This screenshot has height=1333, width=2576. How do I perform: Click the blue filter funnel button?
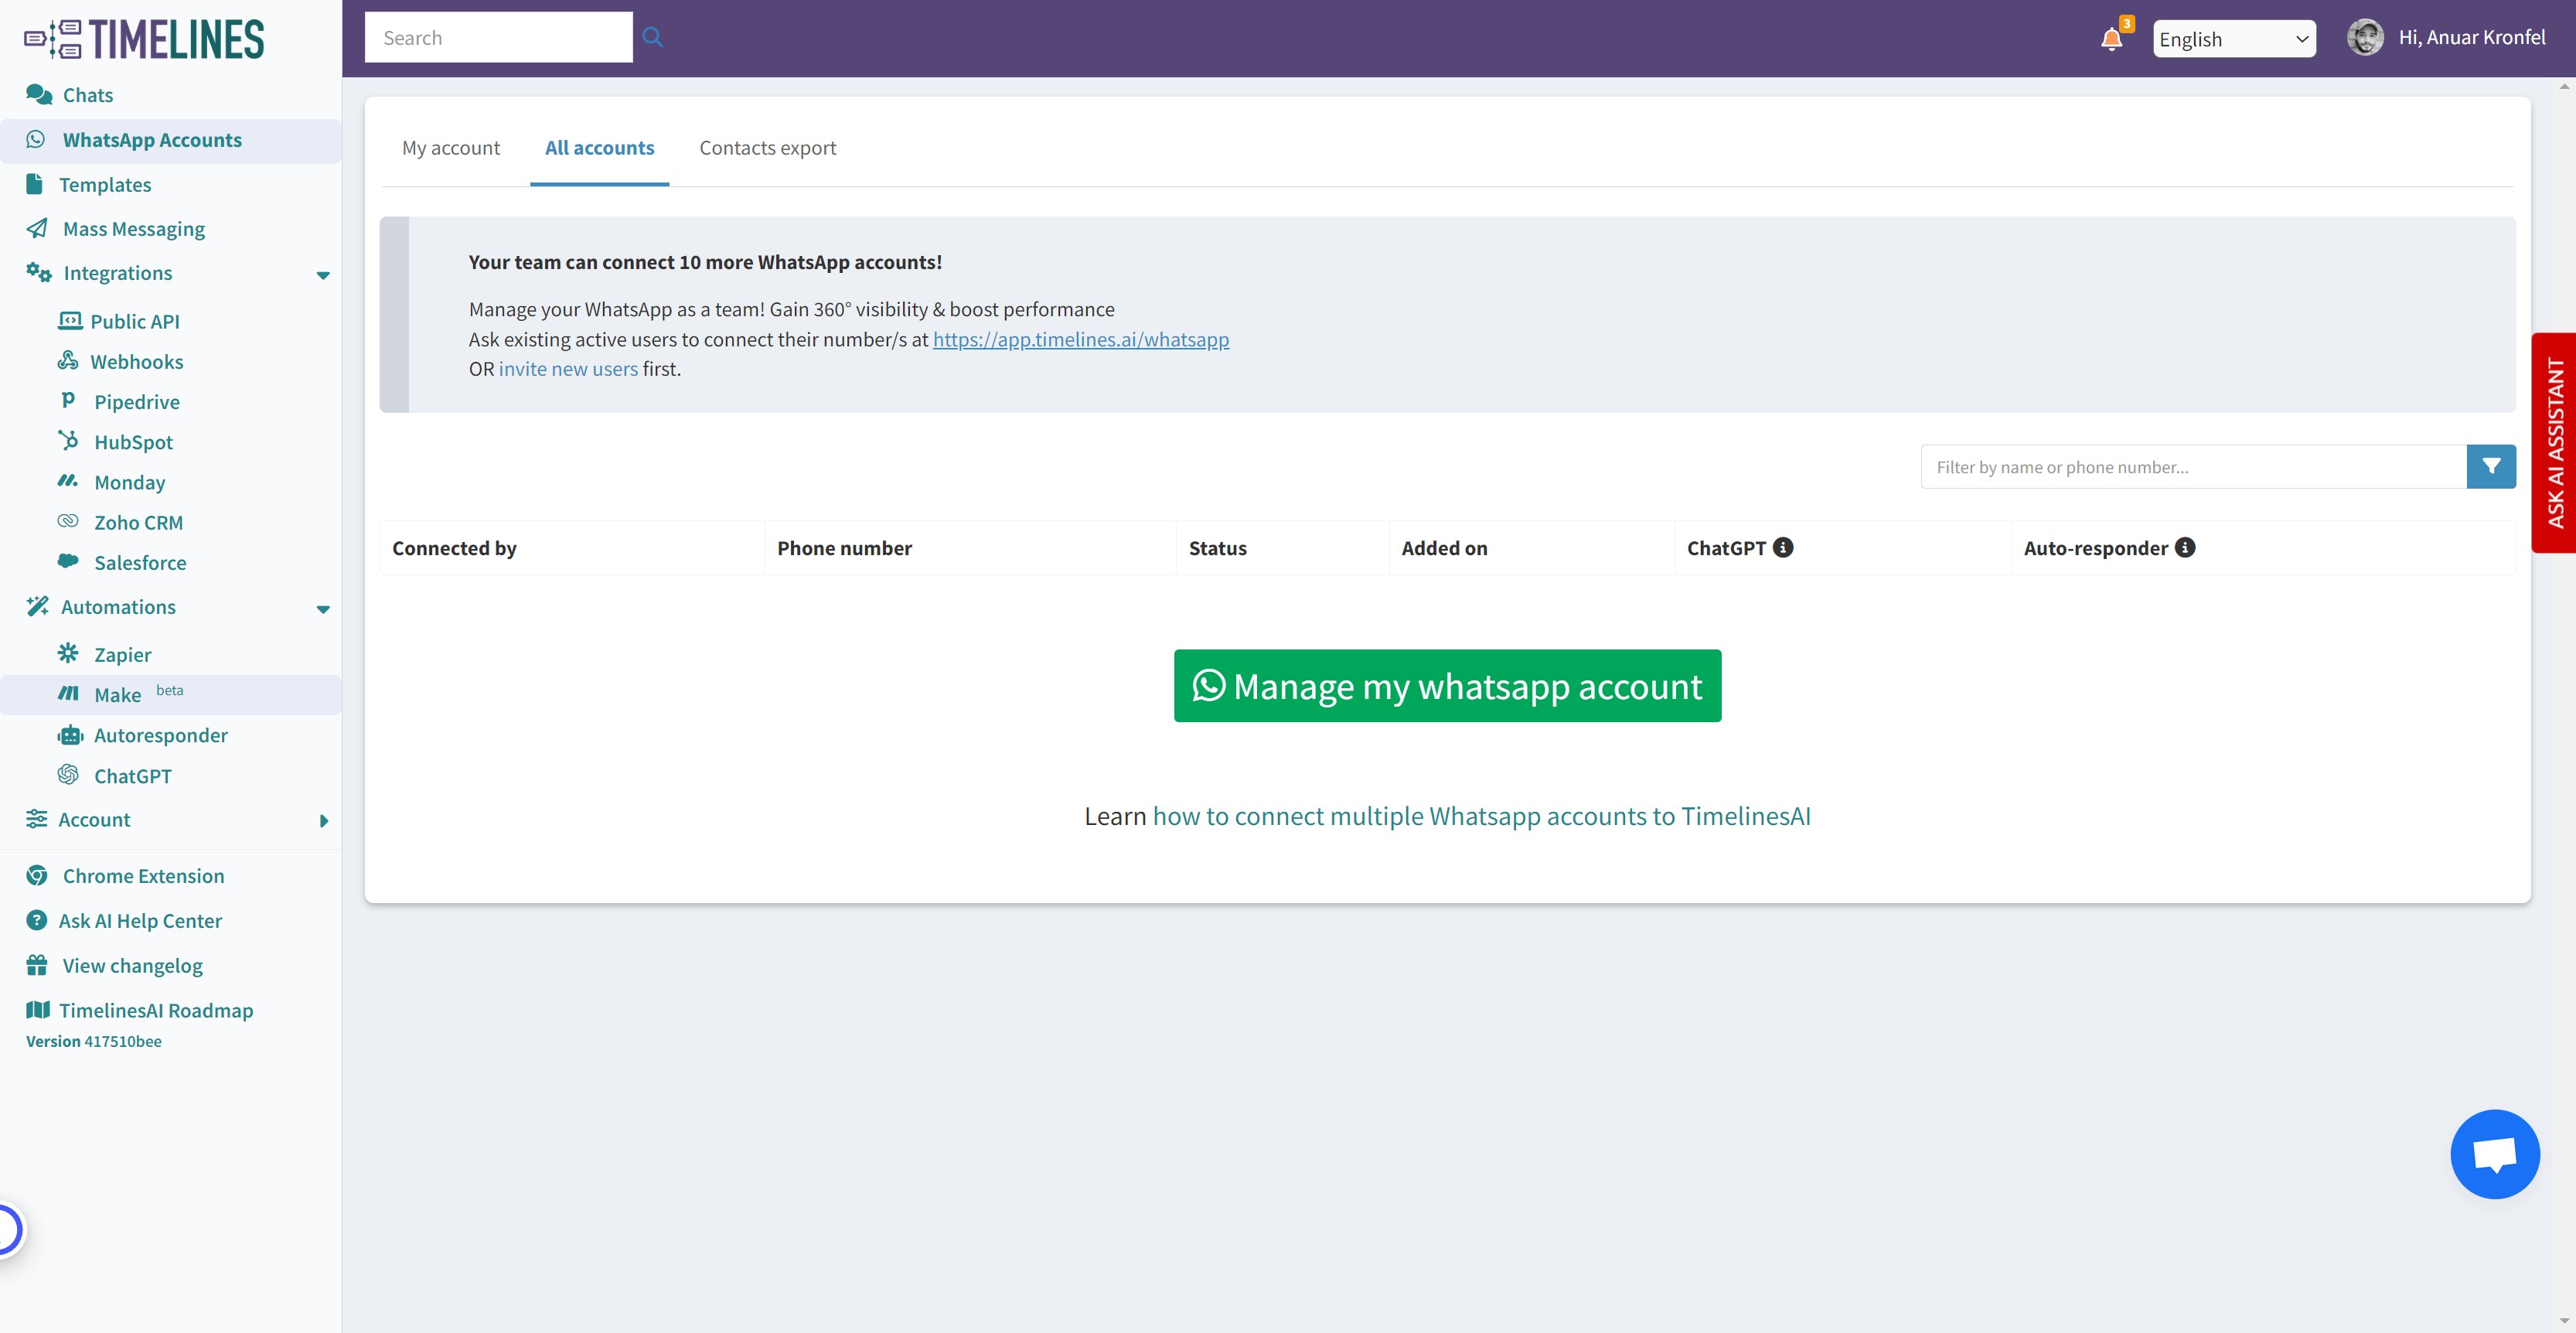click(2491, 467)
